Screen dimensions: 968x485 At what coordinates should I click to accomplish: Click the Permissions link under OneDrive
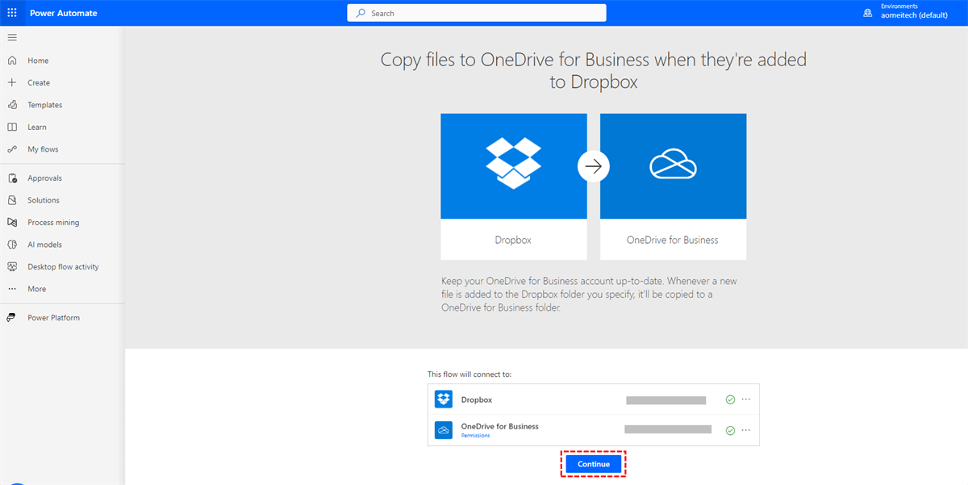pyautogui.click(x=475, y=436)
